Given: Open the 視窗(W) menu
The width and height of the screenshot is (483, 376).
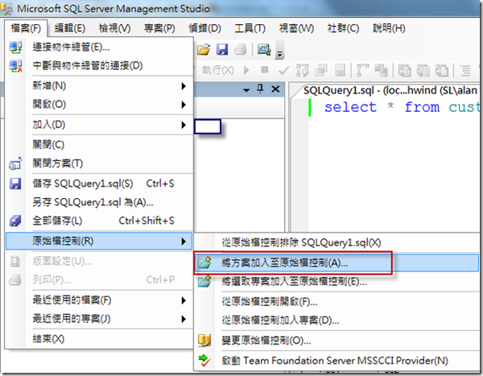Looking at the screenshot, I should (296, 28).
